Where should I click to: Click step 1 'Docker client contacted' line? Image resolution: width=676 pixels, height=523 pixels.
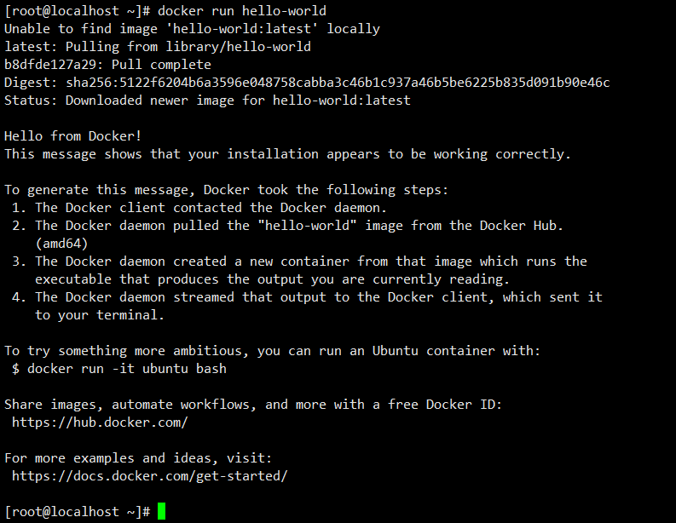pyautogui.click(x=199, y=208)
